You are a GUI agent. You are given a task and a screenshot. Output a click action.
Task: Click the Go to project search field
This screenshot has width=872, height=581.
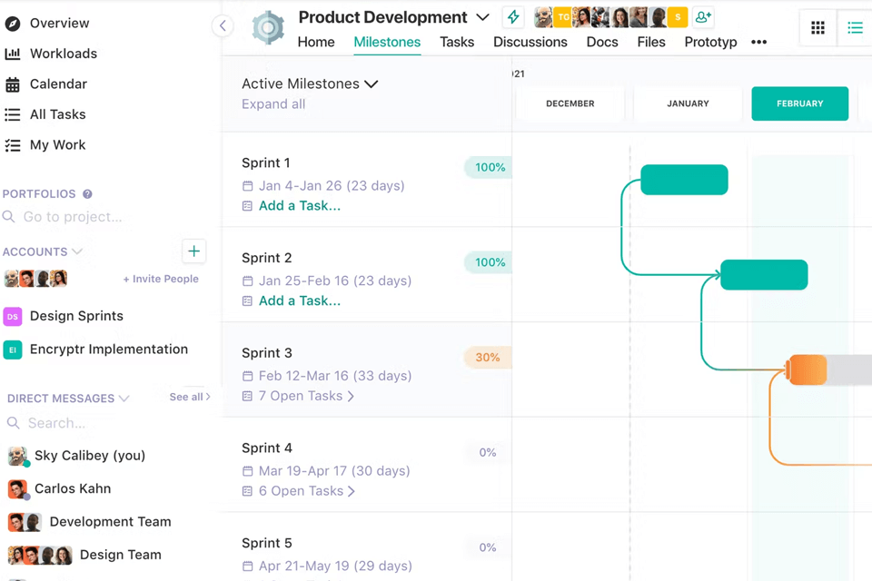[73, 216]
